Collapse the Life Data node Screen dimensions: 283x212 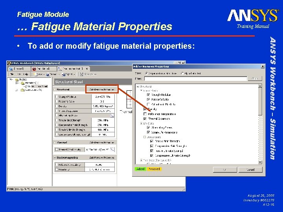coord(141,124)
